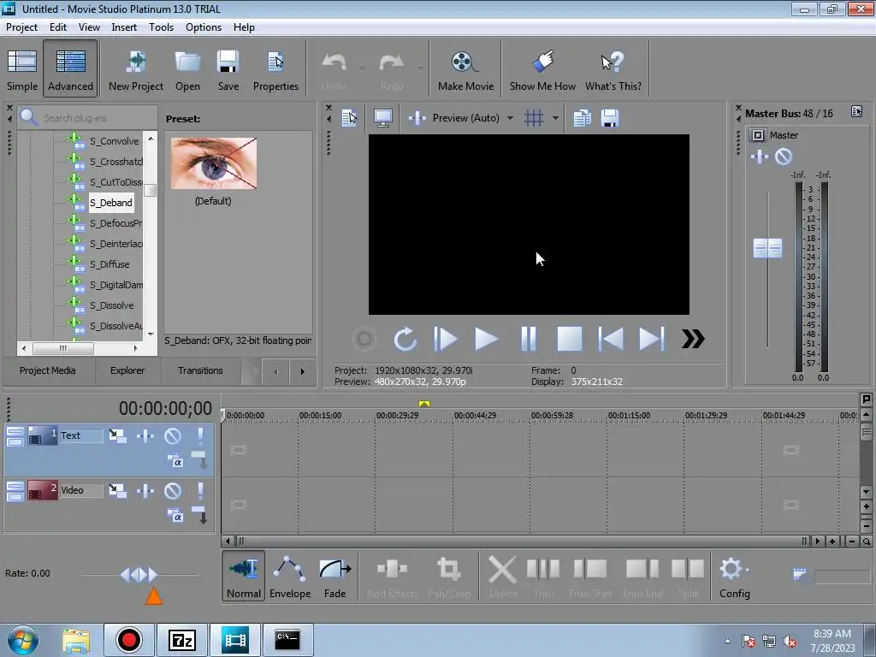
Task: Stop playback in preview
Action: tap(569, 339)
